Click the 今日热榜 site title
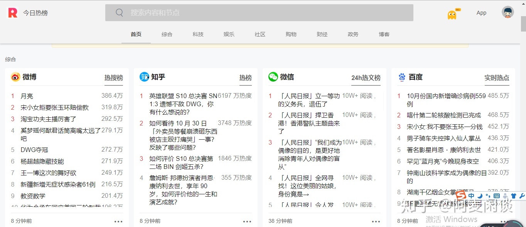526x227 pixels. (35, 13)
